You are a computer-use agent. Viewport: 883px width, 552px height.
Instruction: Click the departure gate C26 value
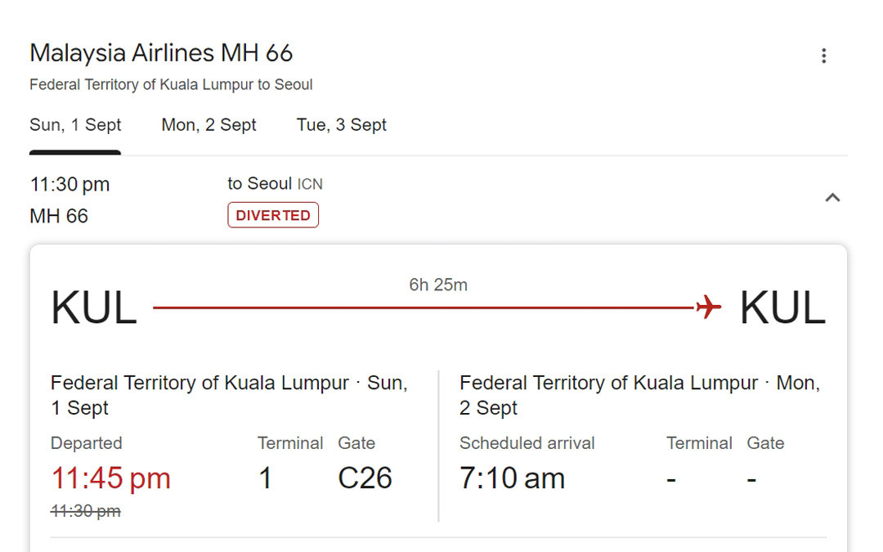[x=365, y=478]
